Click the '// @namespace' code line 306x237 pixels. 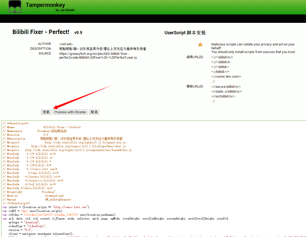(34, 131)
